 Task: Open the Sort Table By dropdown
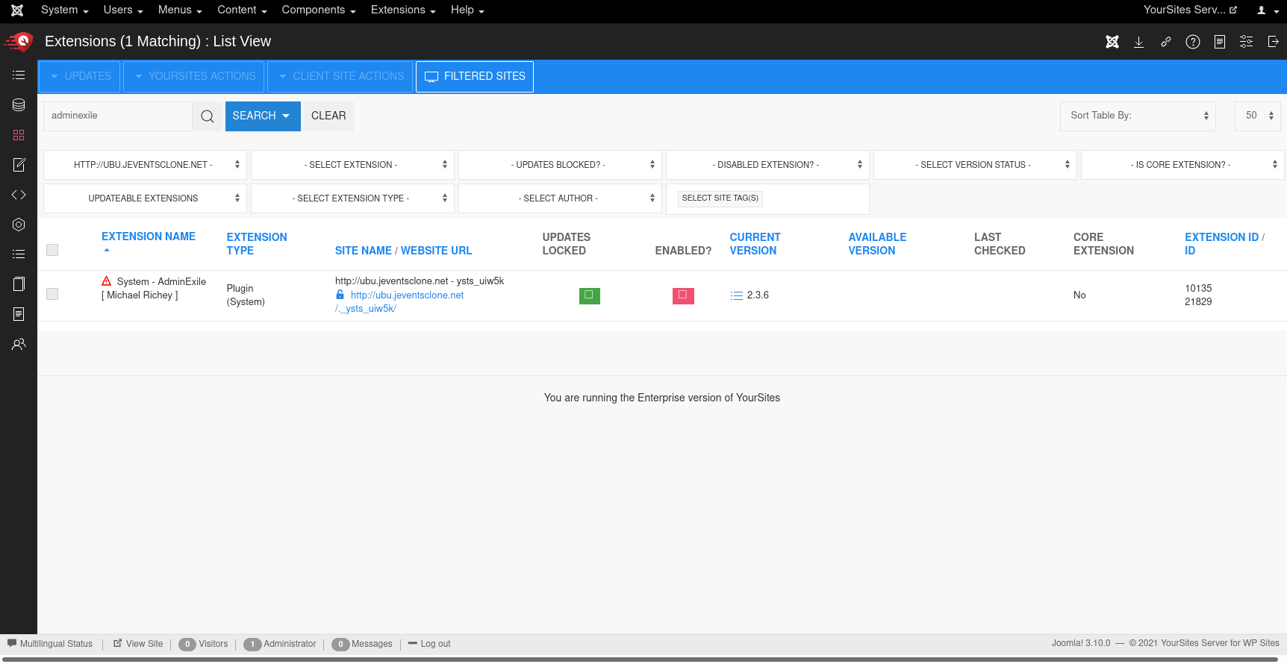tap(1138, 116)
